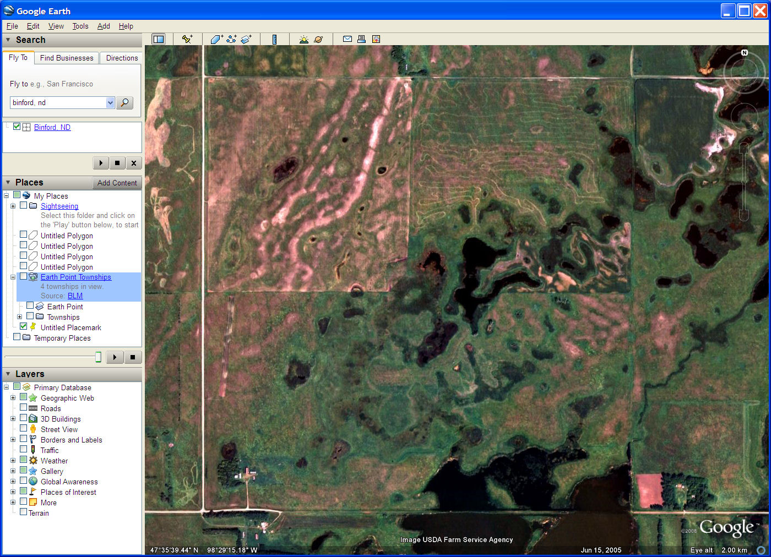Click the Untitled Placemark yellow pushpin icon
The image size is (771, 557).
pyautogui.click(x=33, y=327)
